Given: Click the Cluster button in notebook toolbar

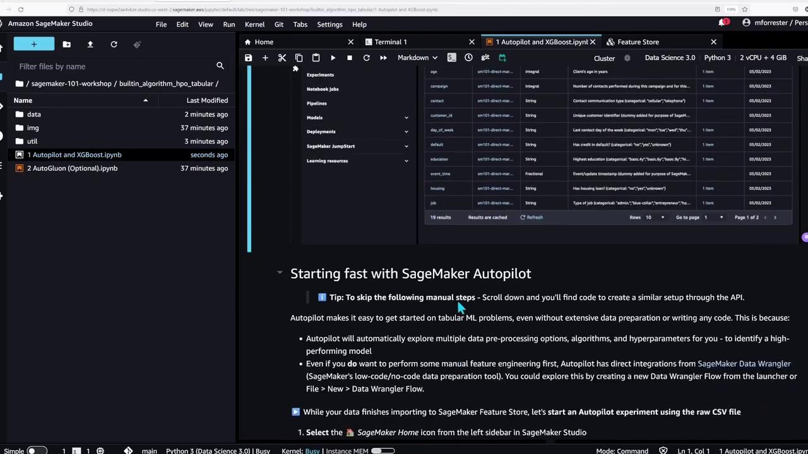Looking at the screenshot, I should coord(604,58).
